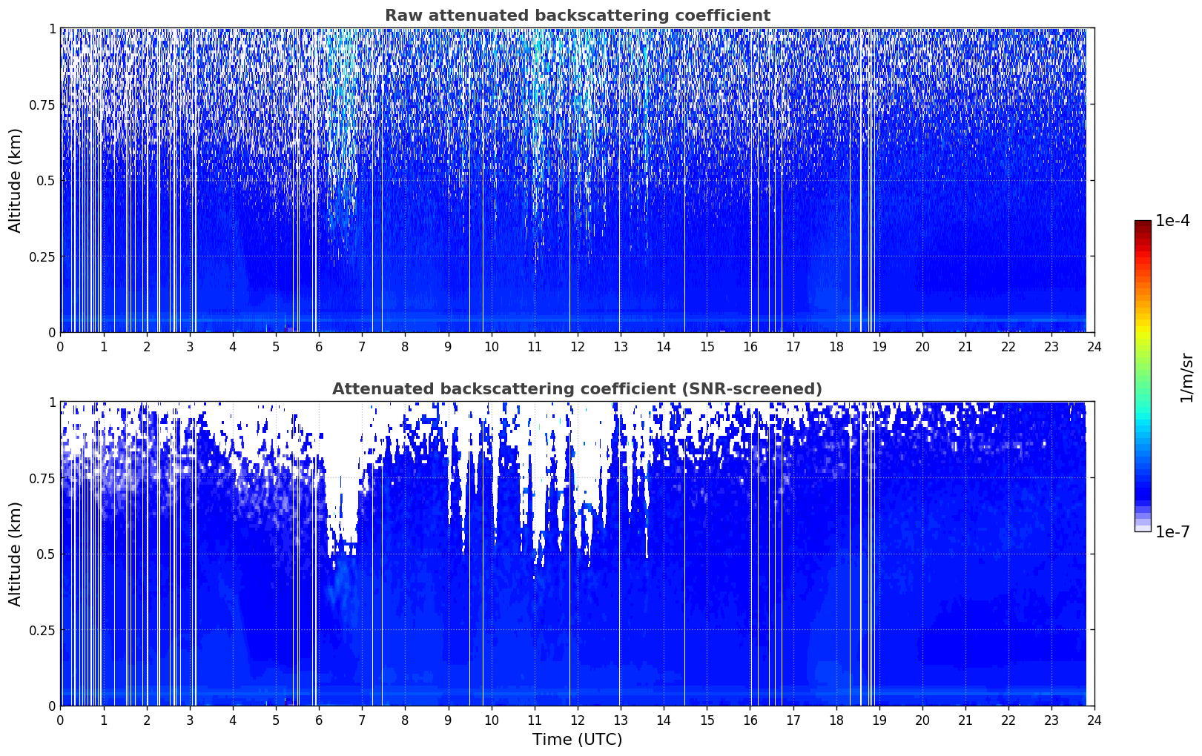Click the '21' time tick under bottom plot
Viewport: 1202px width, 756px height.
pyautogui.click(x=965, y=720)
